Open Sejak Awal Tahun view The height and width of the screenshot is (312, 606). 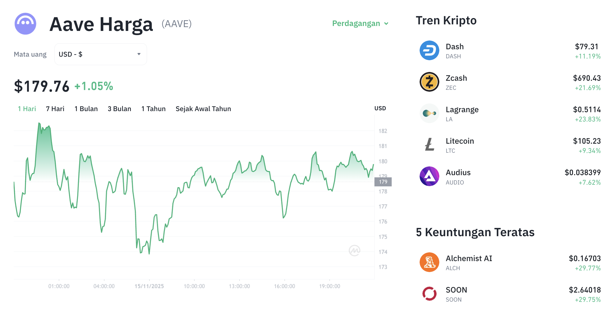pos(203,109)
